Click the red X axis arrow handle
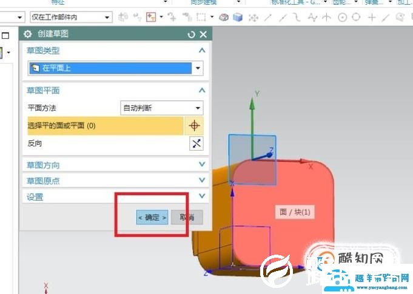Viewport: 413px width, 294px height. [305, 161]
